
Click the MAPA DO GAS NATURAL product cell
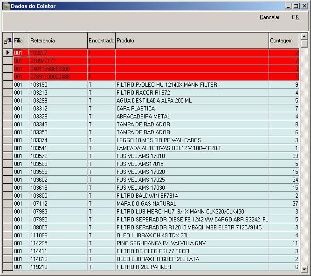coord(146,204)
